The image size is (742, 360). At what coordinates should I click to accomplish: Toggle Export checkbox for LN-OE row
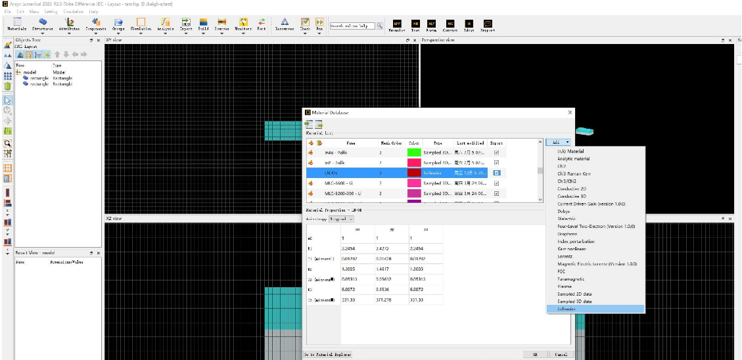(496, 173)
